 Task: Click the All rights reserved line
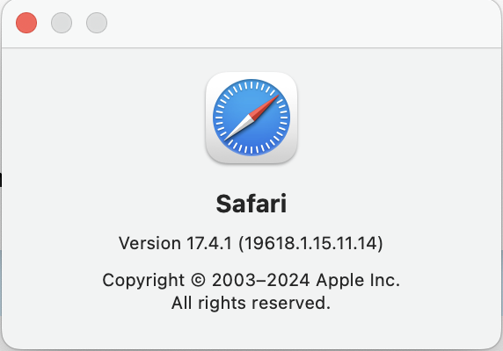point(251,303)
